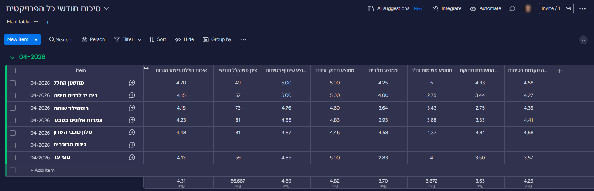Collapse the 04-2026 group
Image resolution: width=594 pixels, height=191 pixels.
point(12,58)
